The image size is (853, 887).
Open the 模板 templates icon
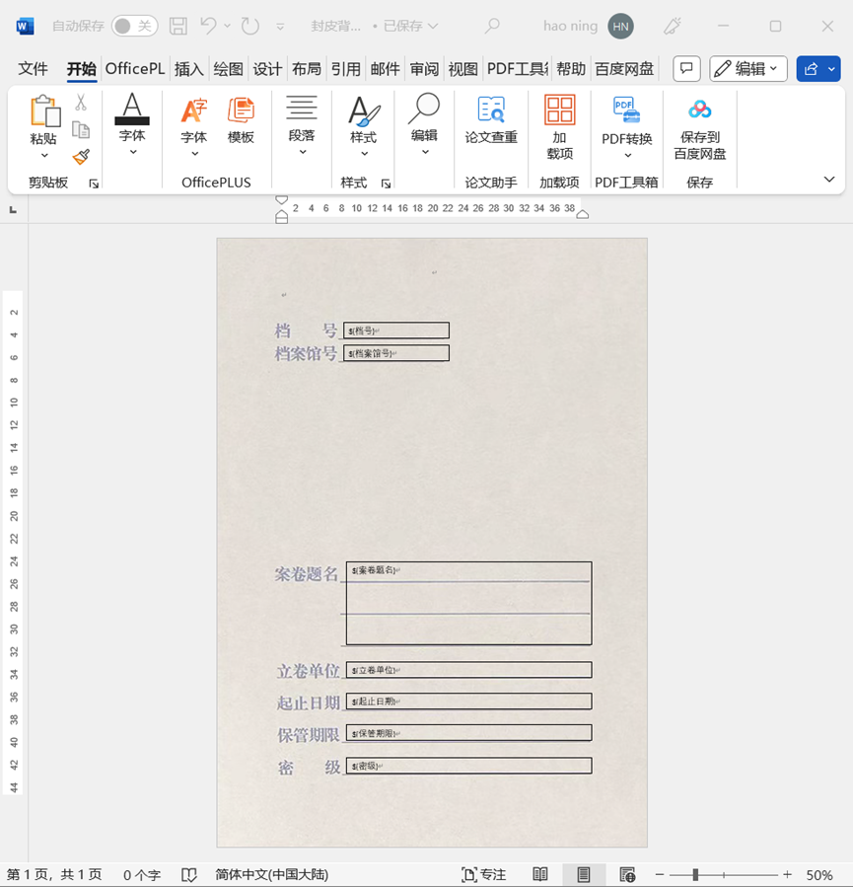click(x=241, y=120)
